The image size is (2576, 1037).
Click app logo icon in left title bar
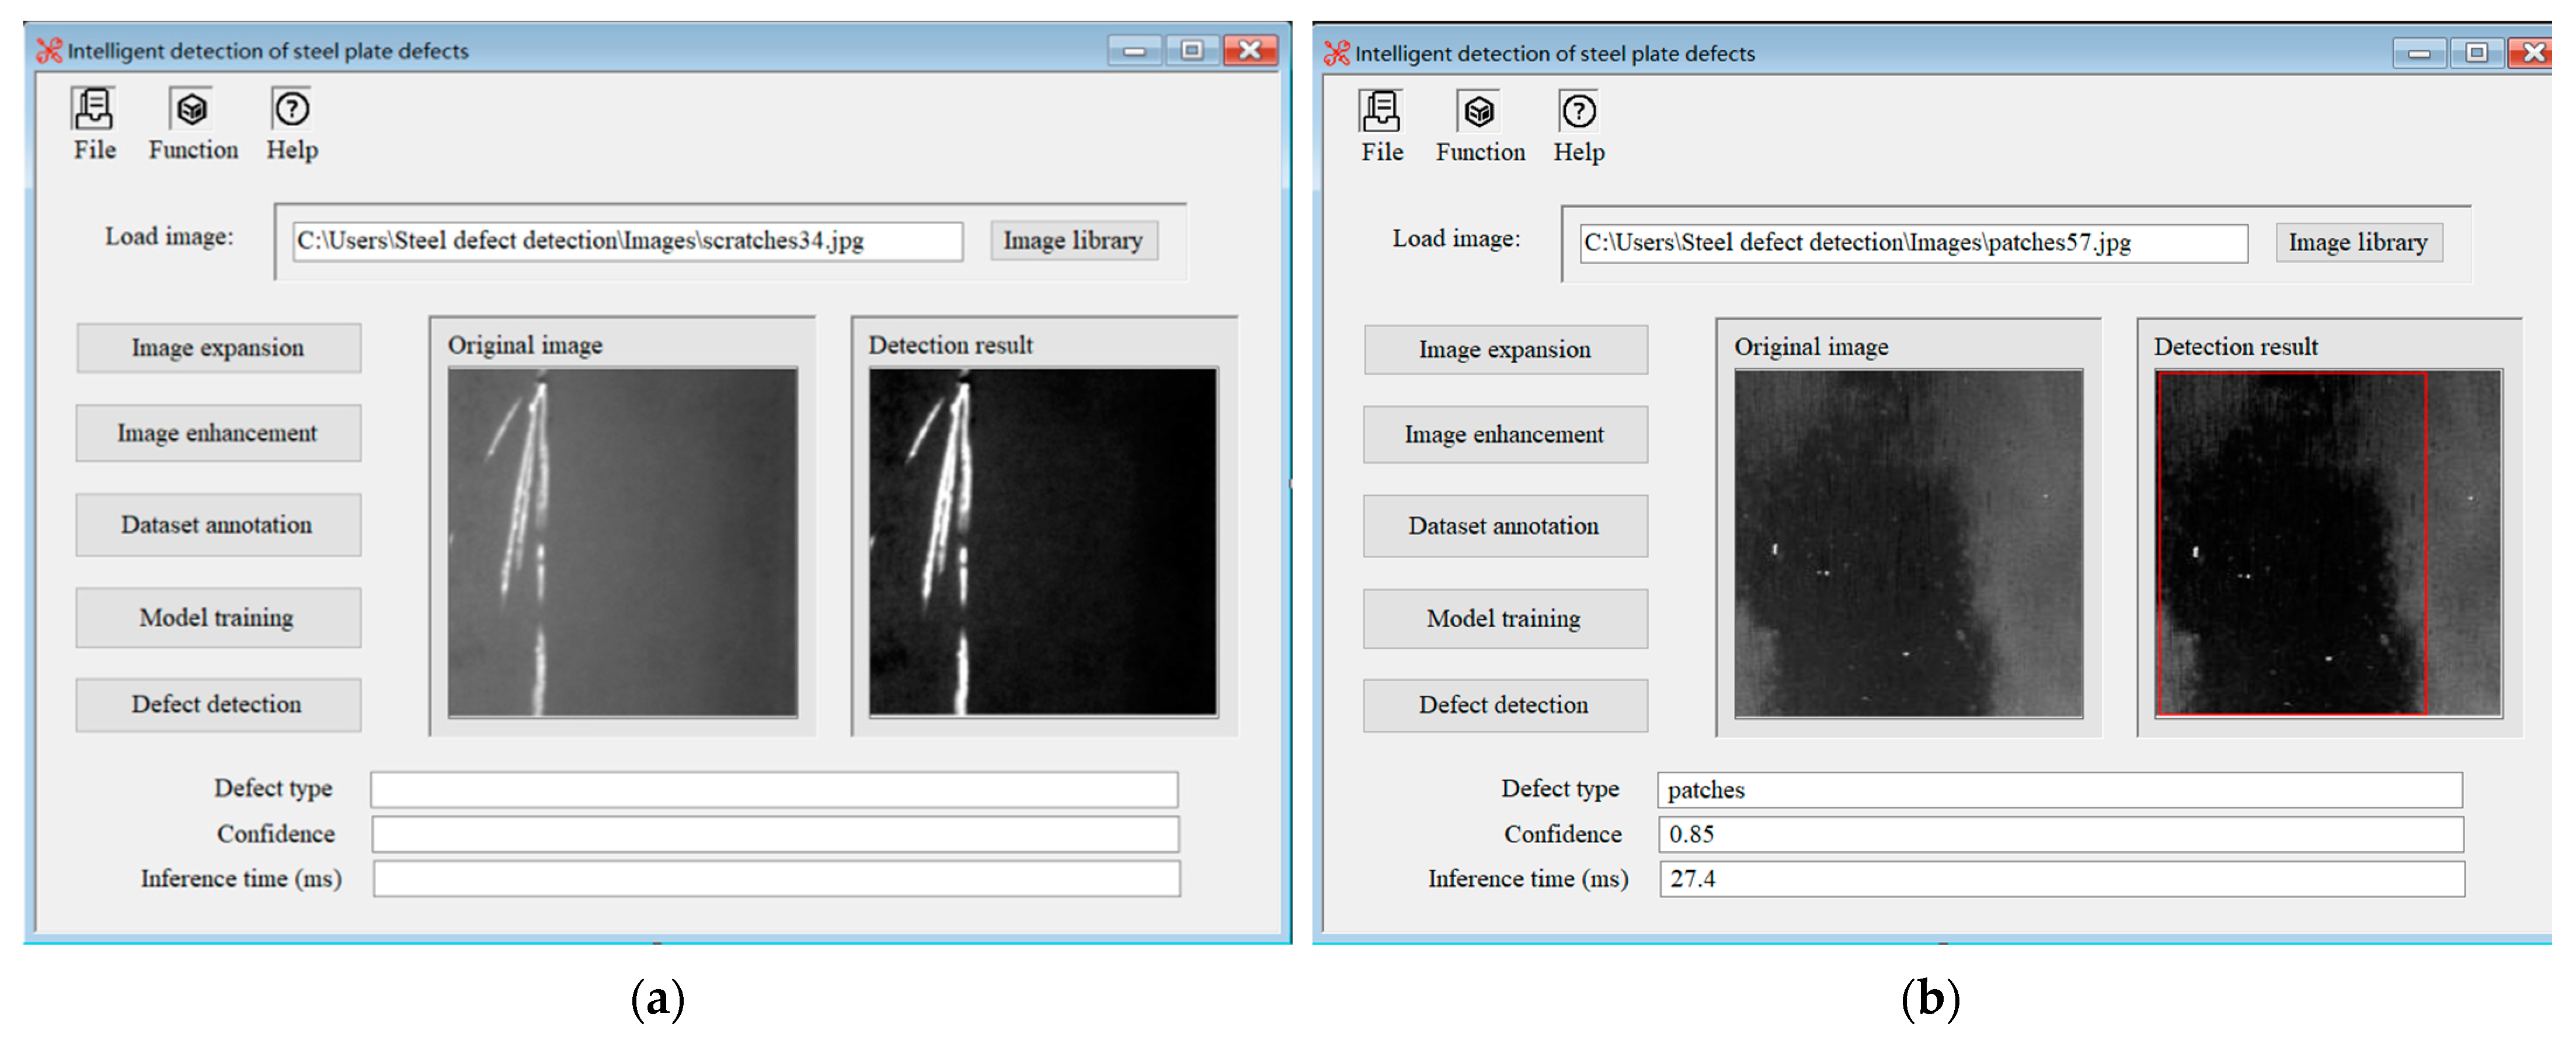[49, 51]
